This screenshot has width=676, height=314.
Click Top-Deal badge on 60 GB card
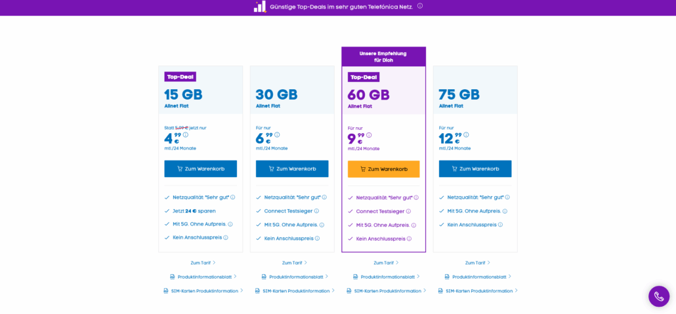point(364,77)
